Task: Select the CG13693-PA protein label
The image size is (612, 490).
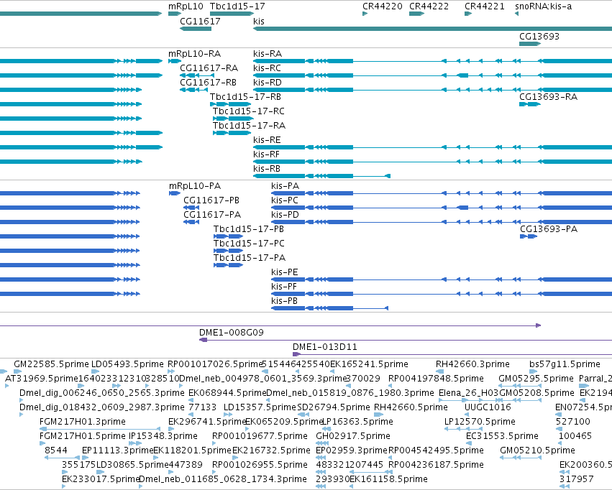Action: (549, 228)
